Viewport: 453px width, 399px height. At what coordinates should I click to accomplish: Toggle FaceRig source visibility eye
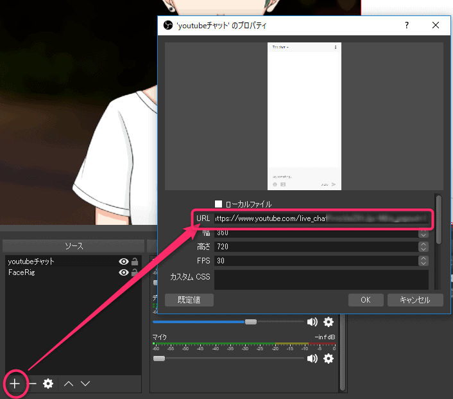tap(124, 272)
